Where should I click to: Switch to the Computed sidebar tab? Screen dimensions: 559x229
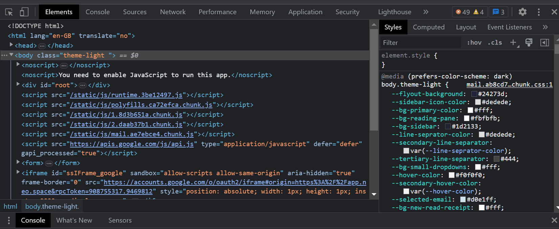[428, 27]
